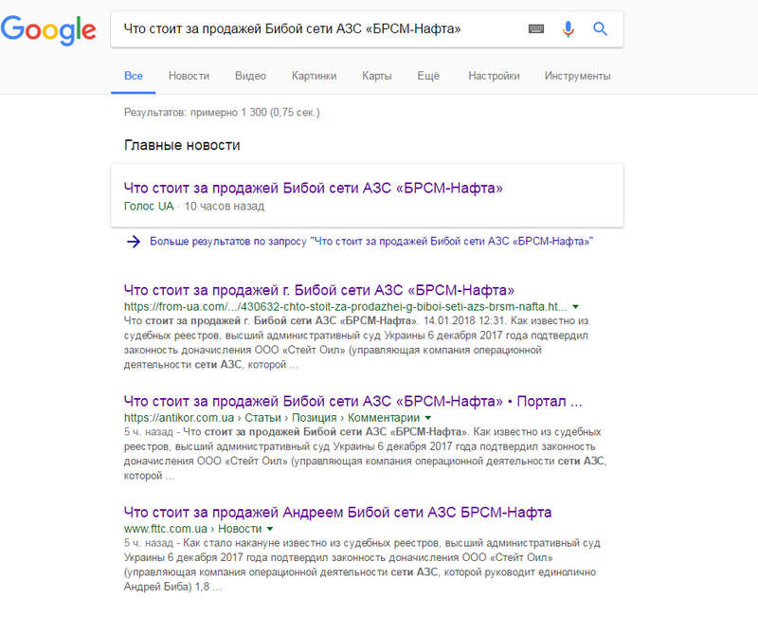Click the Google logo
The width and height of the screenshot is (758, 617).
pos(48,30)
